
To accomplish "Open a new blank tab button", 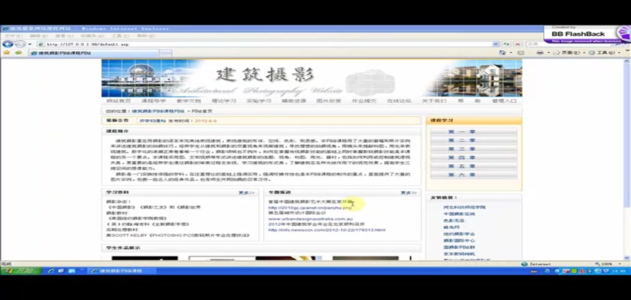I will 165,53.
